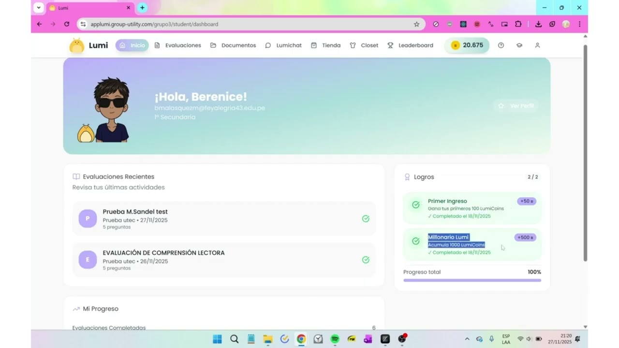Open the tab search dropdown

pos(39,8)
